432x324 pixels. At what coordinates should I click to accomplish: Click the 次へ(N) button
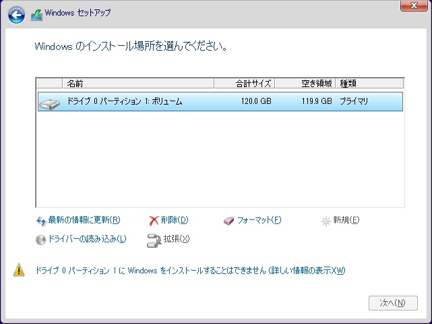[x=393, y=303]
